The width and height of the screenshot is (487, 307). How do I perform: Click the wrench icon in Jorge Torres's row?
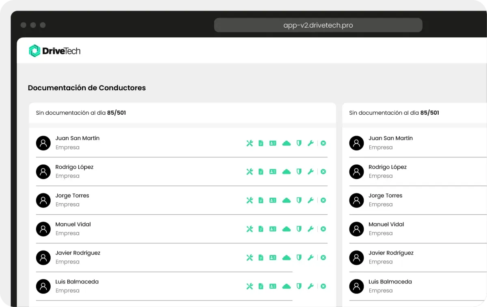pos(310,200)
